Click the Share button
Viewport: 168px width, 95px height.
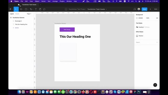(144, 9)
